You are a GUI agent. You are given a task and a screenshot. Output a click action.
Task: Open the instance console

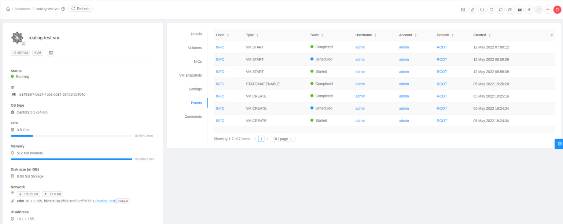463,10
